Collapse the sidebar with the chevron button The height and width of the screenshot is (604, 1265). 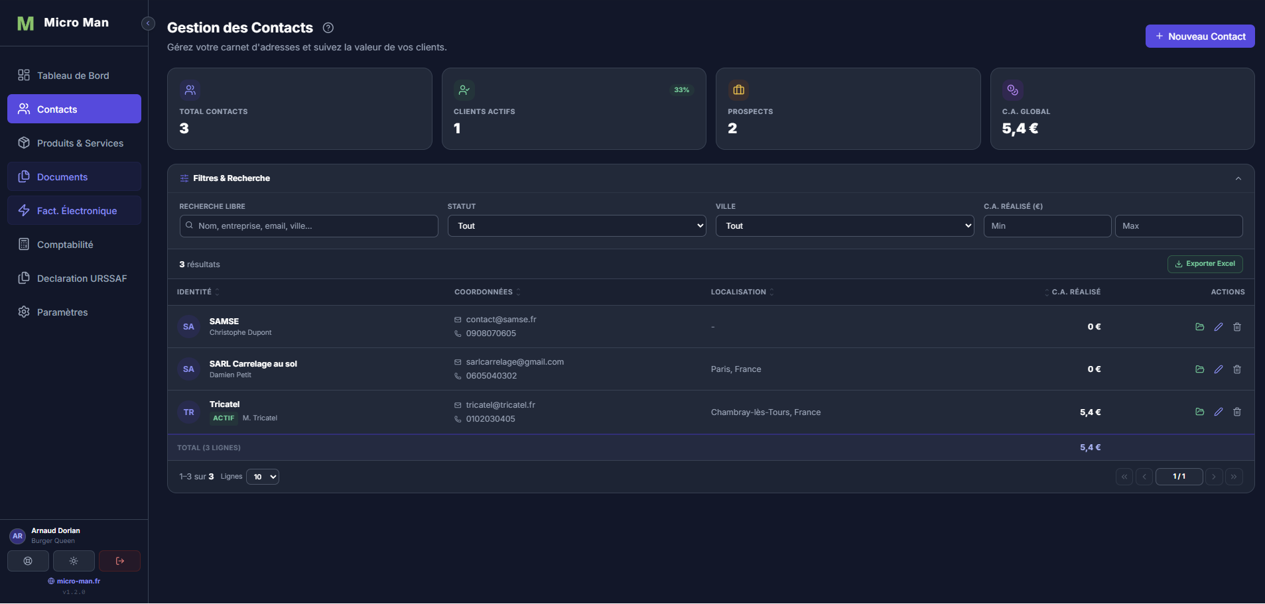click(x=148, y=23)
